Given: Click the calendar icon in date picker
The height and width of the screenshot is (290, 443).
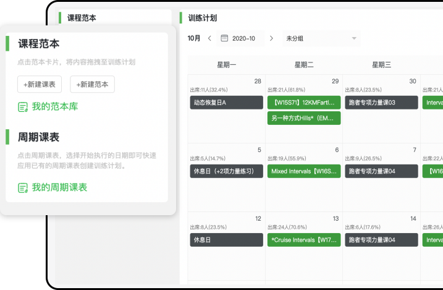Looking at the screenshot, I should tap(224, 38).
